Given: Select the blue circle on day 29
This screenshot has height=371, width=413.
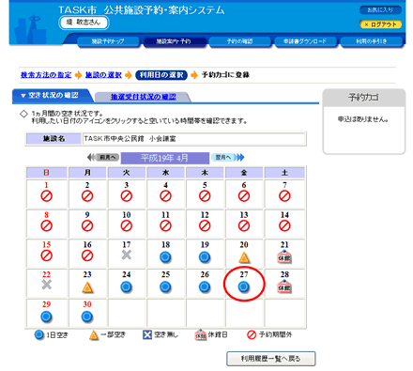Looking at the screenshot, I should click(46, 317).
